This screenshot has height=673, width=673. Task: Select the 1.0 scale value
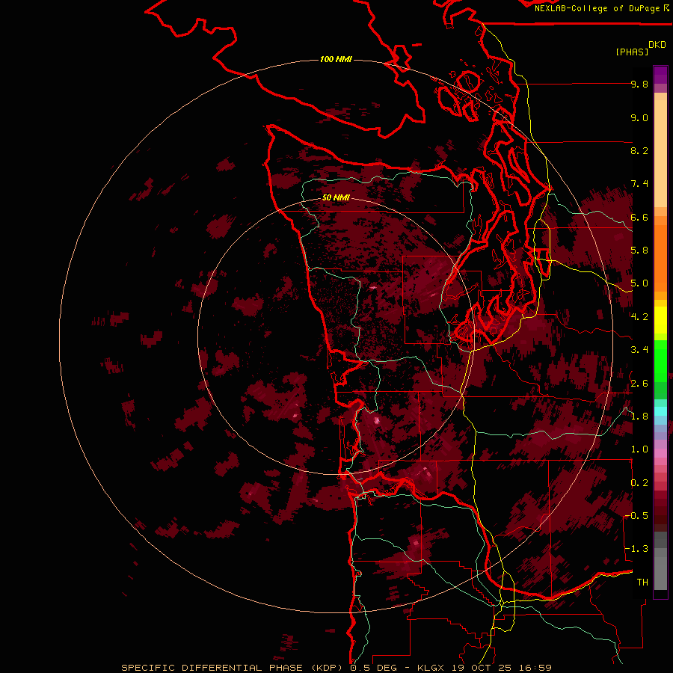(x=639, y=449)
